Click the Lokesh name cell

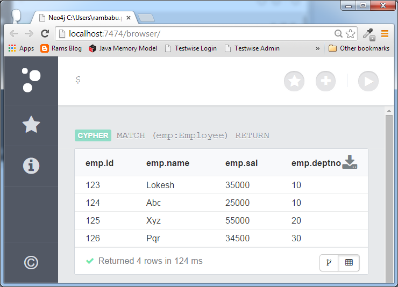click(160, 185)
